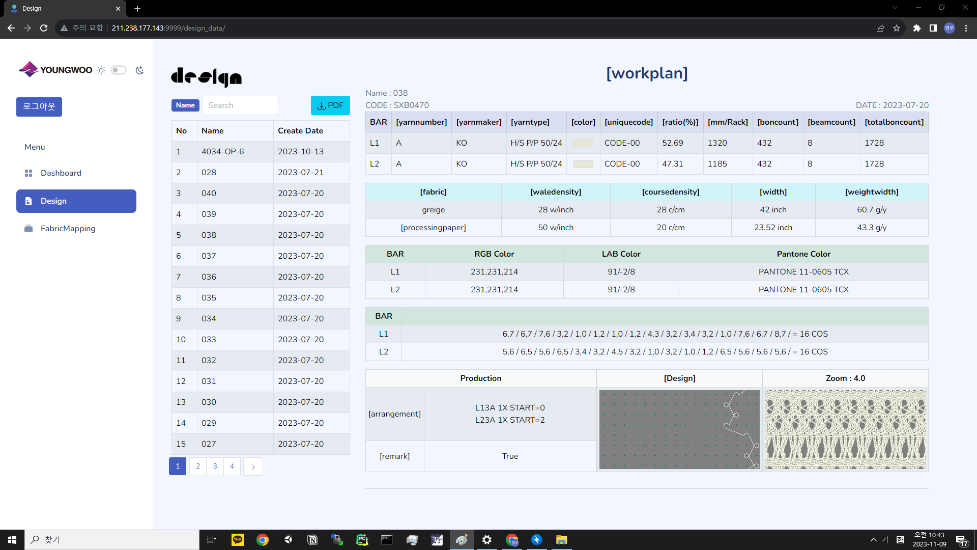Image resolution: width=977 pixels, height=550 pixels.
Task: Select the Design sidebar item
Action: [76, 201]
